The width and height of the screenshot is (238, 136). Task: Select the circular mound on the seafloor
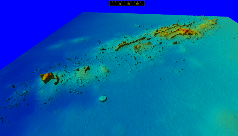pyautogui.click(x=103, y=98)
